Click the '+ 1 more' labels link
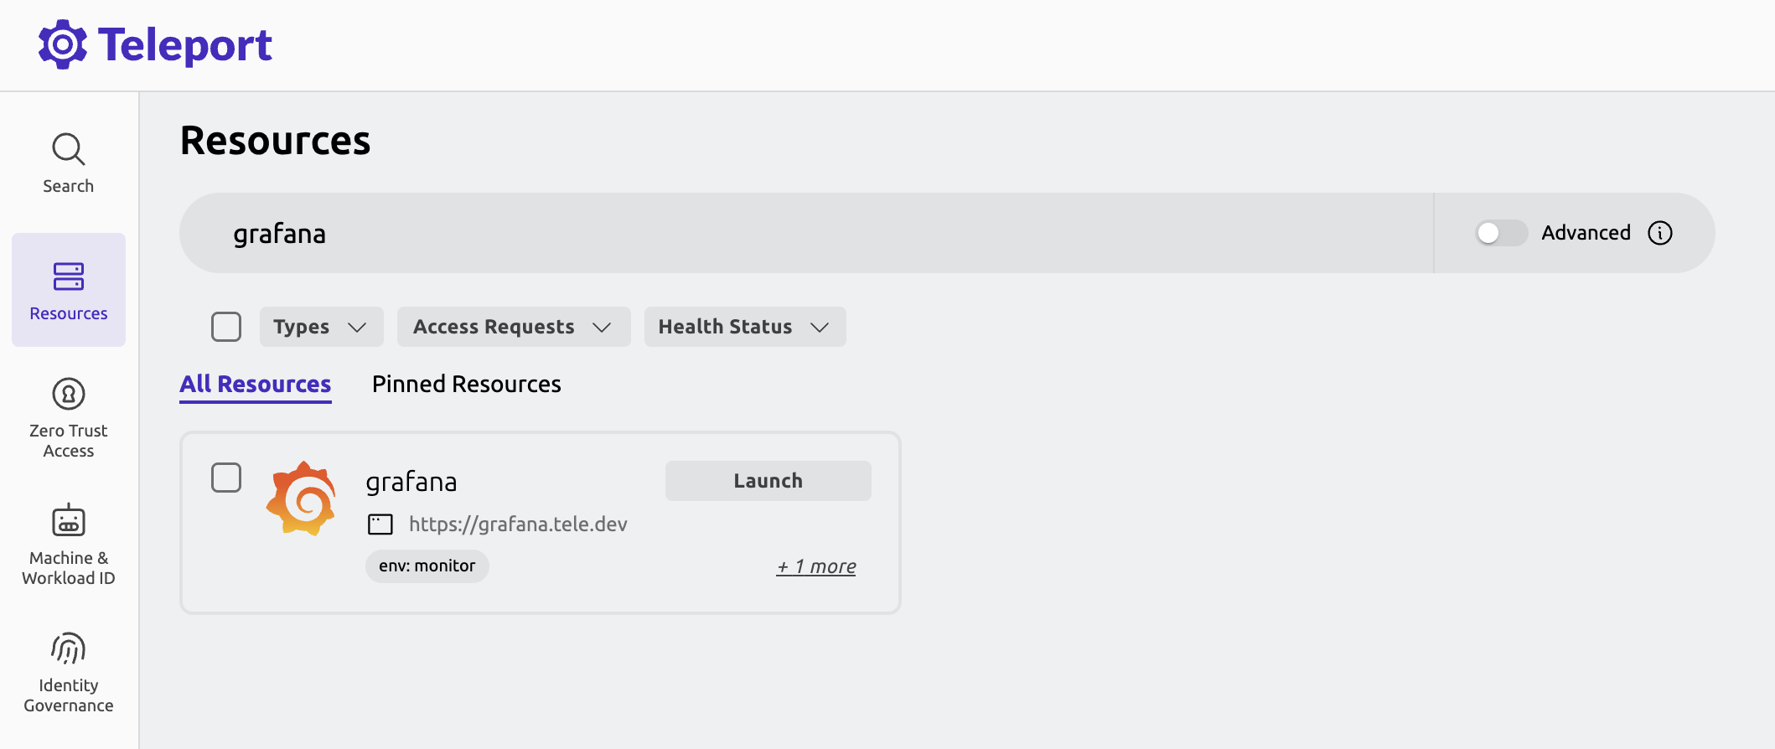Image resolution: width=1775 pixels, height=749 pixels. (815, 566)
